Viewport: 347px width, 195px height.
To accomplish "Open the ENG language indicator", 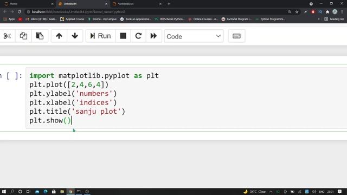I will point(322,192).
